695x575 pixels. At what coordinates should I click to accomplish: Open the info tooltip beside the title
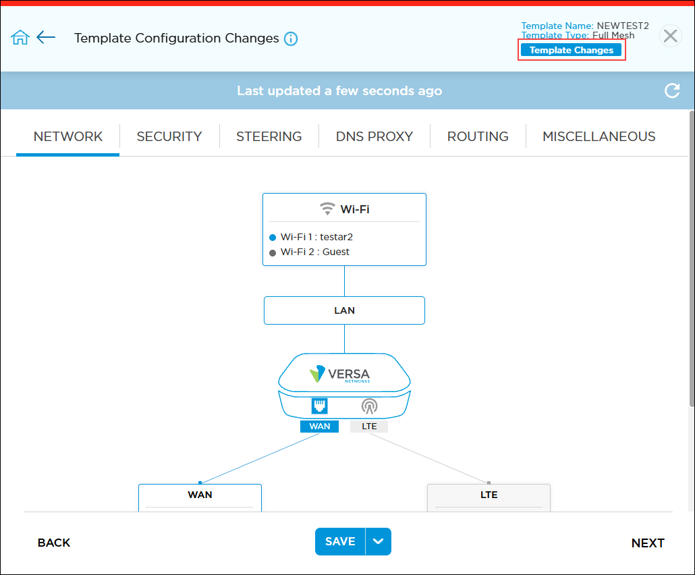click(x=291, y=38)
